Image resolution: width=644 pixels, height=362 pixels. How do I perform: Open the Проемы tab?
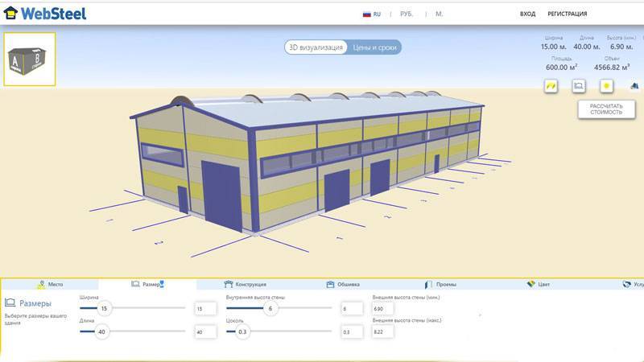pos(440,284)
